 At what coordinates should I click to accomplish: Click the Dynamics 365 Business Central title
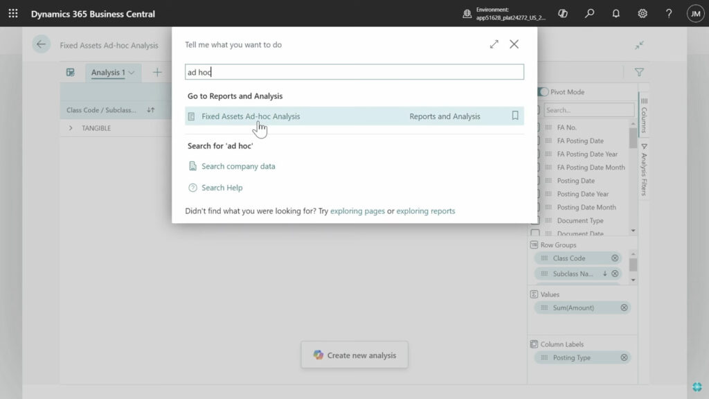(93, 14)
